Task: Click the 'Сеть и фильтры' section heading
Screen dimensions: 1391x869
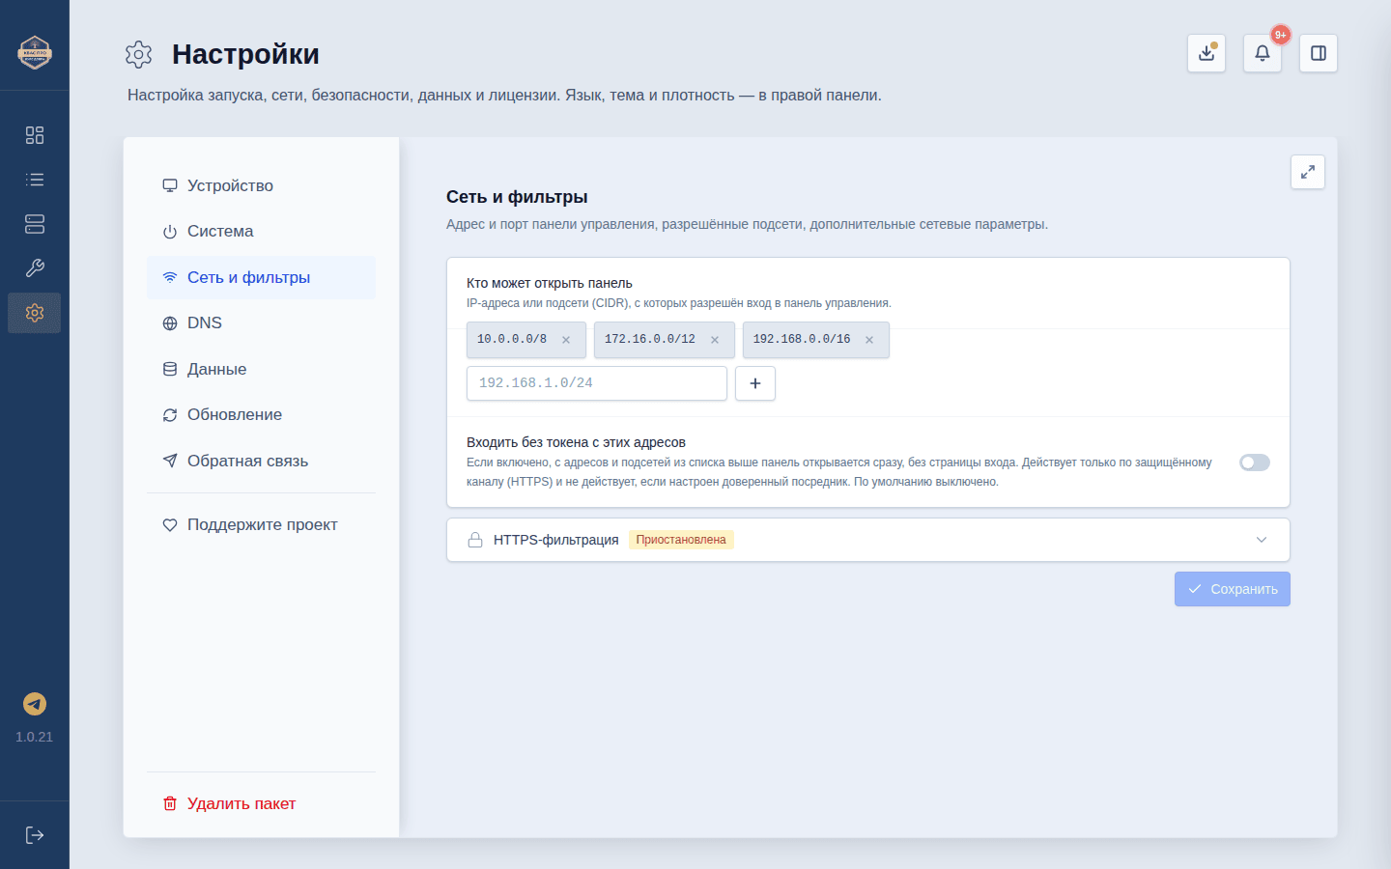Action: [517, 197]
